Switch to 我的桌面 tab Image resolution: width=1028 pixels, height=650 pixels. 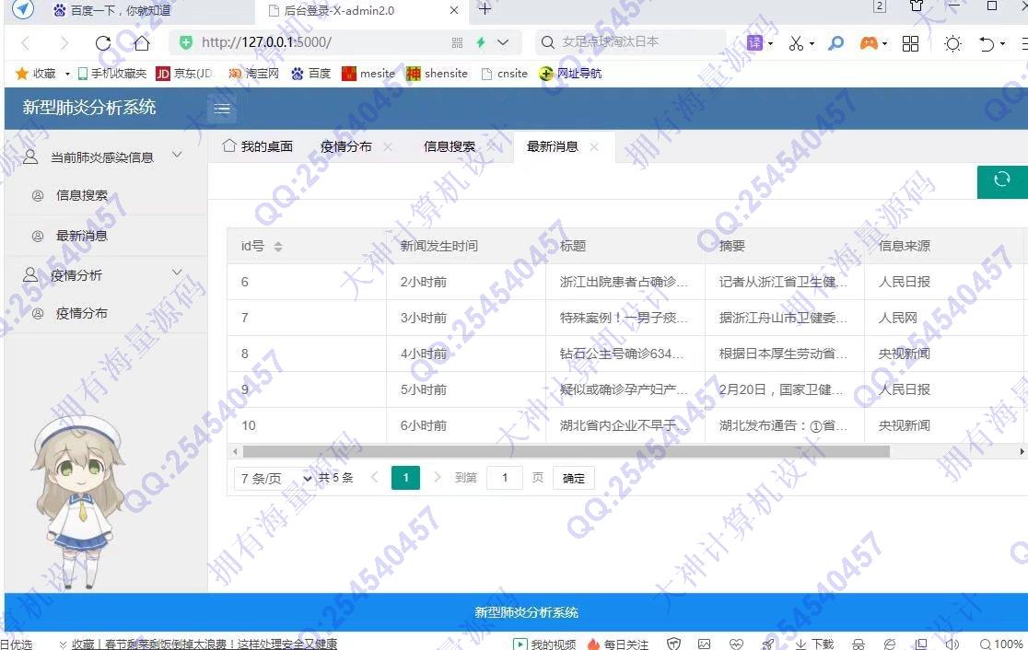click(x=258, y=146)
